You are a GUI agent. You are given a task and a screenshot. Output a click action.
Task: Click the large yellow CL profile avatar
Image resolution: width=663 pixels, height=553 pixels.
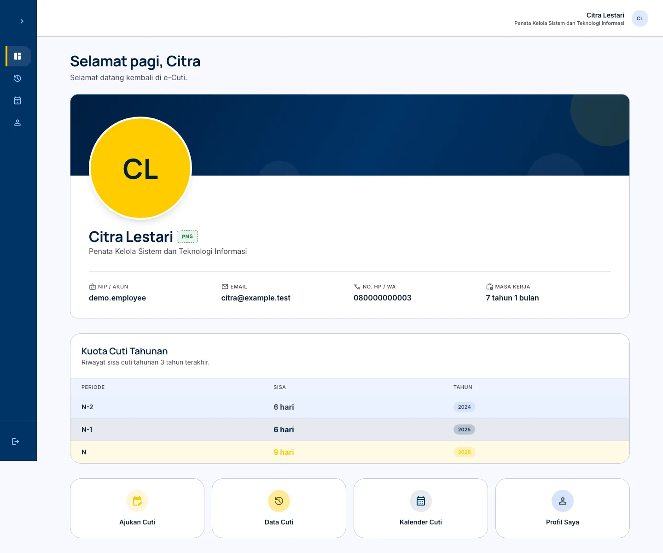(140, 168)
